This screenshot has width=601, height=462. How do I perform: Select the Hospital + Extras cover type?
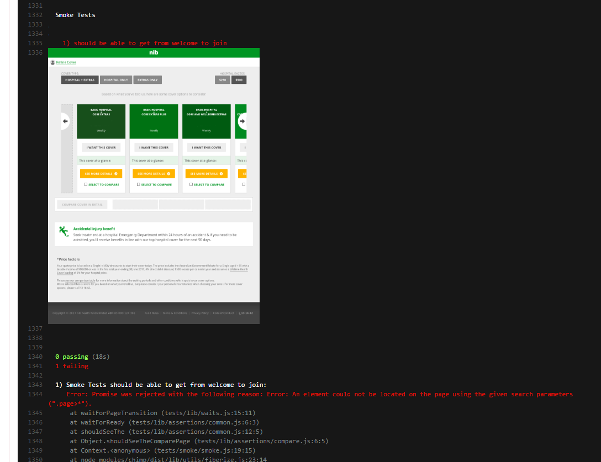pyautogui.click(x=80, y=80)
